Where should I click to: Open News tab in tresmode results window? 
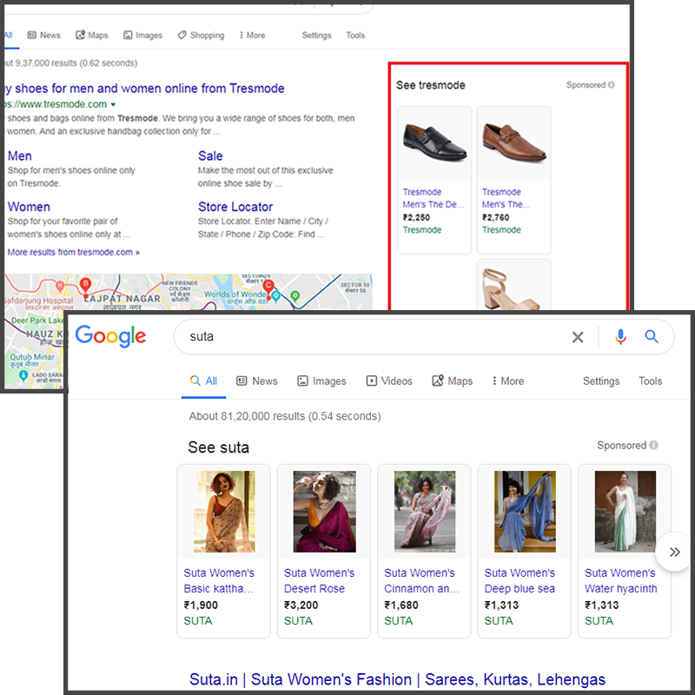tap(43, 35)
